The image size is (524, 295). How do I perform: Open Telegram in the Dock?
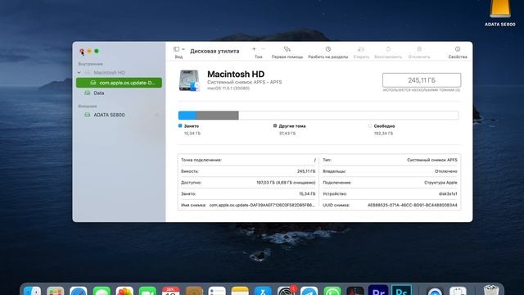(309, 291)
